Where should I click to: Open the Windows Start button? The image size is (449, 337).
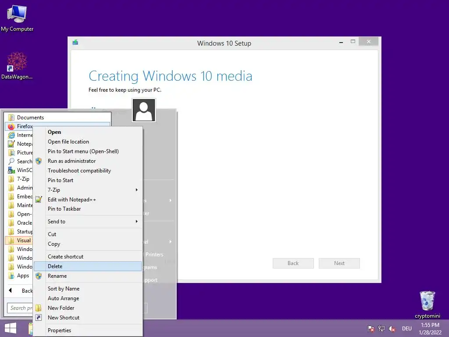point(11,328)
